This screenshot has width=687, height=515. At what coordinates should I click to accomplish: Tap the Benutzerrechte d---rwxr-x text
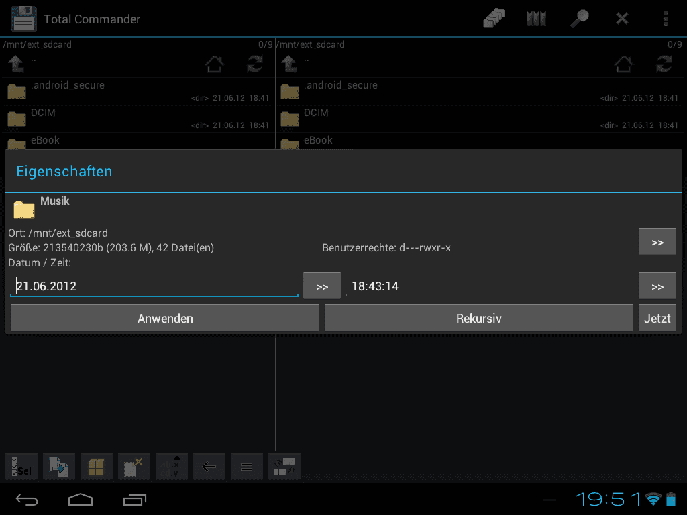[x=386, y=248]
